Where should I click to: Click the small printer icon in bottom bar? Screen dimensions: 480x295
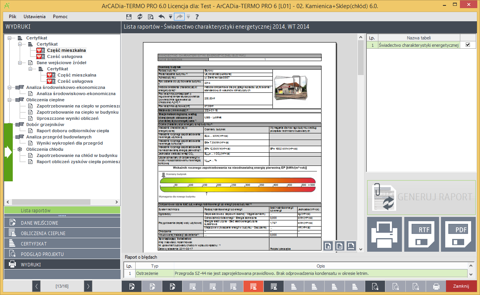coord(436,286)
